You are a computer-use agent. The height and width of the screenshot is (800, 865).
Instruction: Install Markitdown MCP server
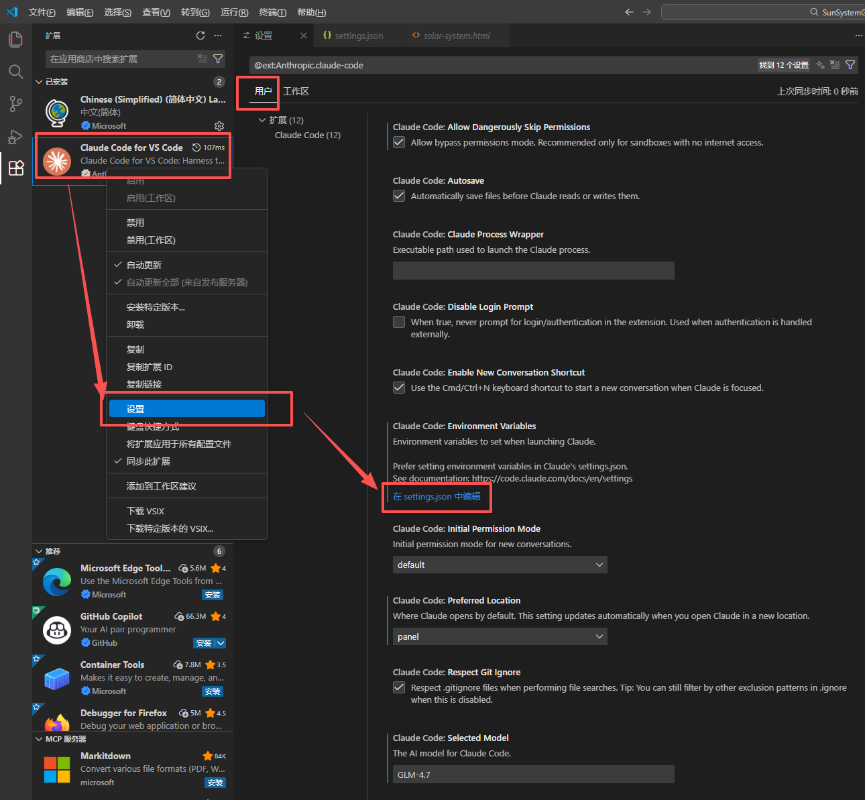[x=215, y=783]
